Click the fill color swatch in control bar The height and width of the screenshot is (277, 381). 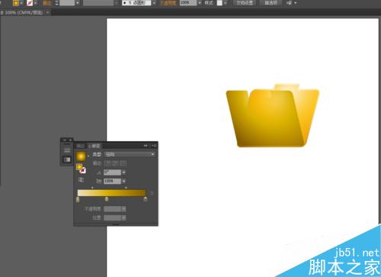point(16,3)
